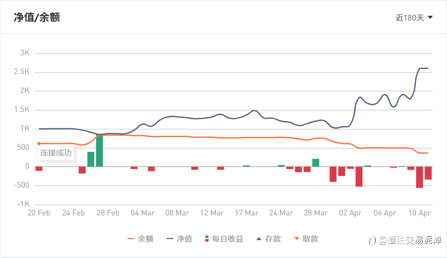Click the orange starting data point marker
The width and height of the screenshot is (447, 258).
[39, 143]
